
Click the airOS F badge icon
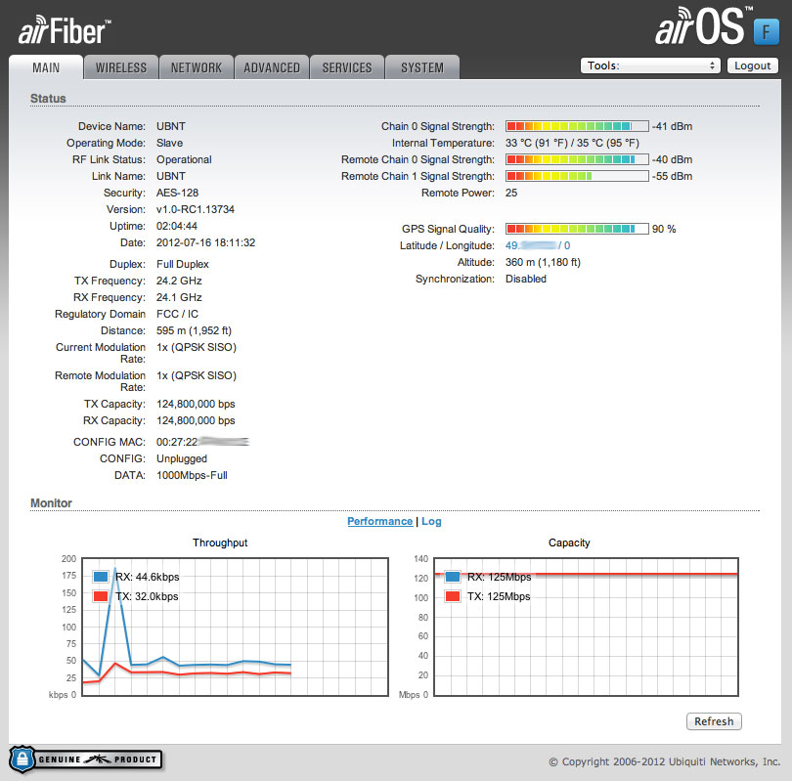pyautogui.click(x=766, y=32)
